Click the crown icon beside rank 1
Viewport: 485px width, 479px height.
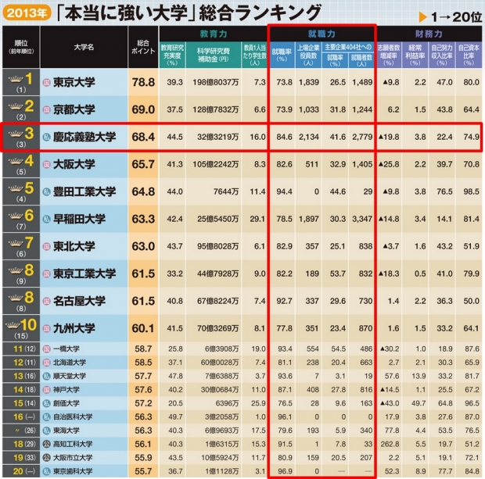point(16,80)
